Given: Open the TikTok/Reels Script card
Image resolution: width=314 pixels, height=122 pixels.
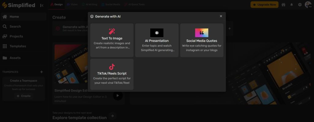Looking at the screenshot, I should pos(112,74).
